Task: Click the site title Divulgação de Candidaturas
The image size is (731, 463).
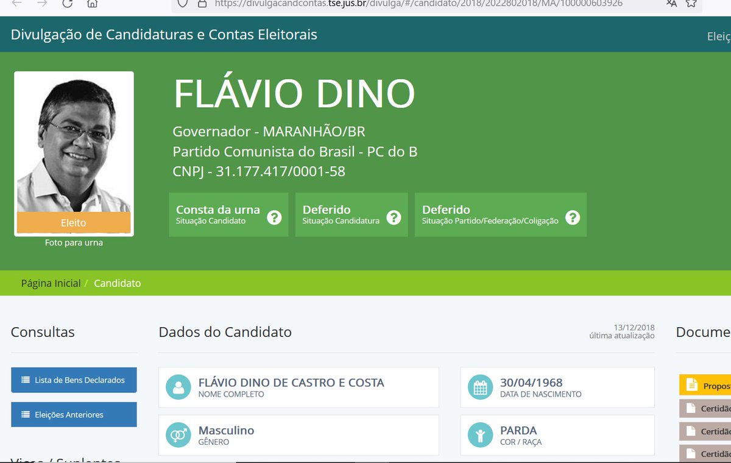Action: tap(164, 34)
